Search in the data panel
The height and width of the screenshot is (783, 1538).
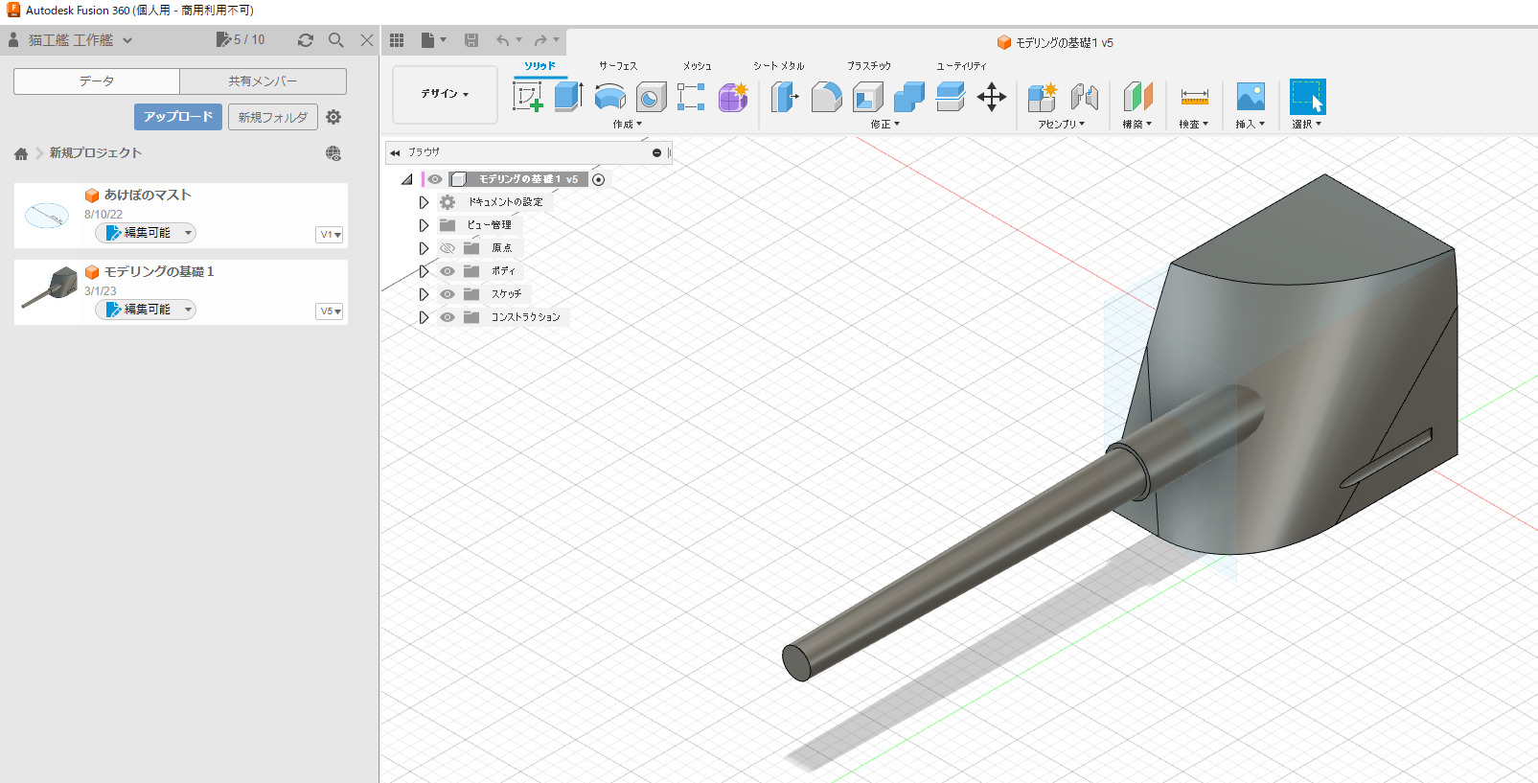(x=335, y=40)
